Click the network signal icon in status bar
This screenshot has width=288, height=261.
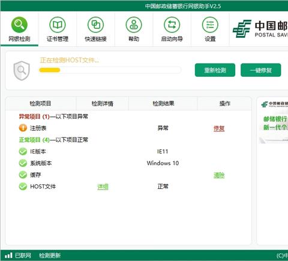8,255
